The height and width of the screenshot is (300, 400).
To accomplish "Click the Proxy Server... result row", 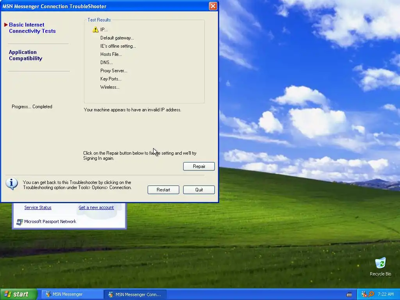I will click(x=114, y=71).
